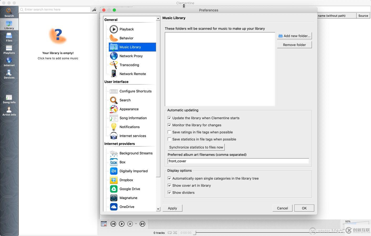Click scroll-up arrow of preferences list
Screen dimensions: 371x236
[x=158, y=18]
